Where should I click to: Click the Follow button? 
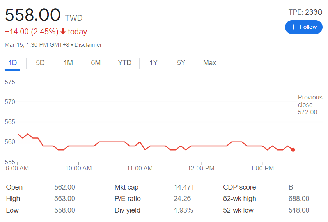pos(303,27)
